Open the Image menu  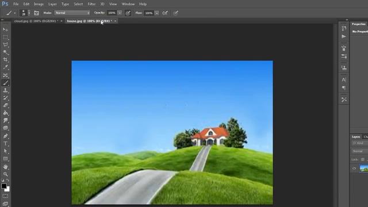click(x=39, y=4)
